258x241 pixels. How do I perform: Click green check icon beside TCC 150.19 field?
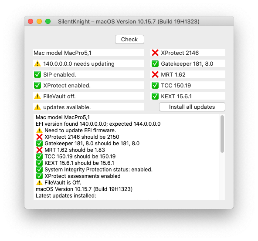(155, 85)
